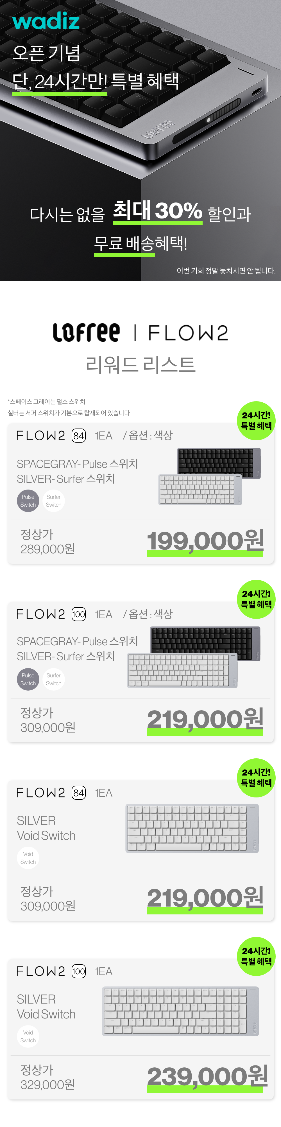The image size is (281, 1127).
Task: Open the black keyboard image in FLOW2 84 card
Action: point(219,463)
